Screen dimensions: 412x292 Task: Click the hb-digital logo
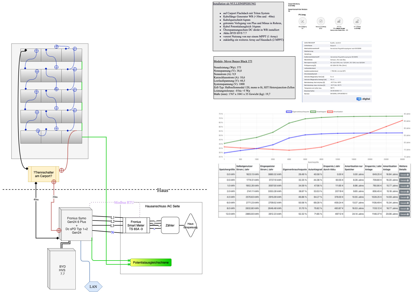tap(363, 99)
